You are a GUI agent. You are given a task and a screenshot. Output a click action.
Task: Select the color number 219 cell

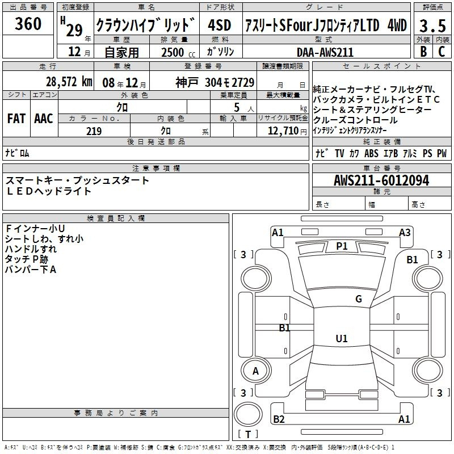tap(94, 131)
